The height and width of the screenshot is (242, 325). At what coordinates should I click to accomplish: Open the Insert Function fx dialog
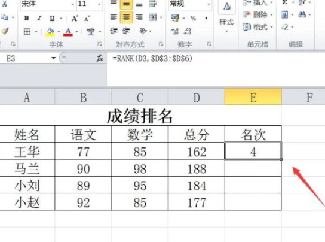100,58
